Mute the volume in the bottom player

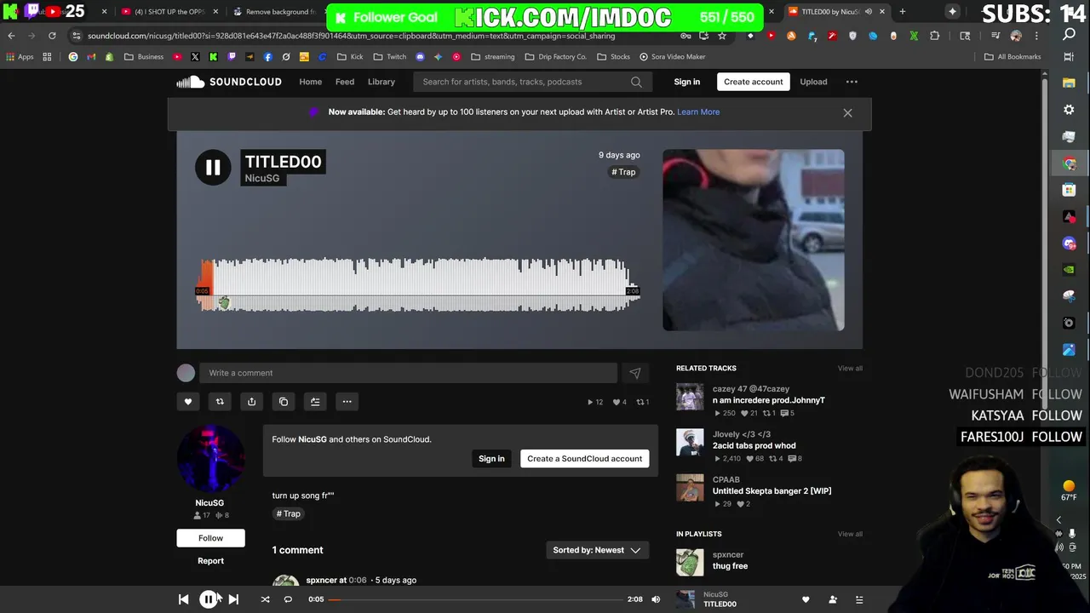656,599
